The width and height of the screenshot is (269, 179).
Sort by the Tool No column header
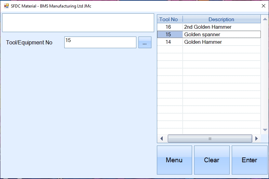[x=170, y=19]
